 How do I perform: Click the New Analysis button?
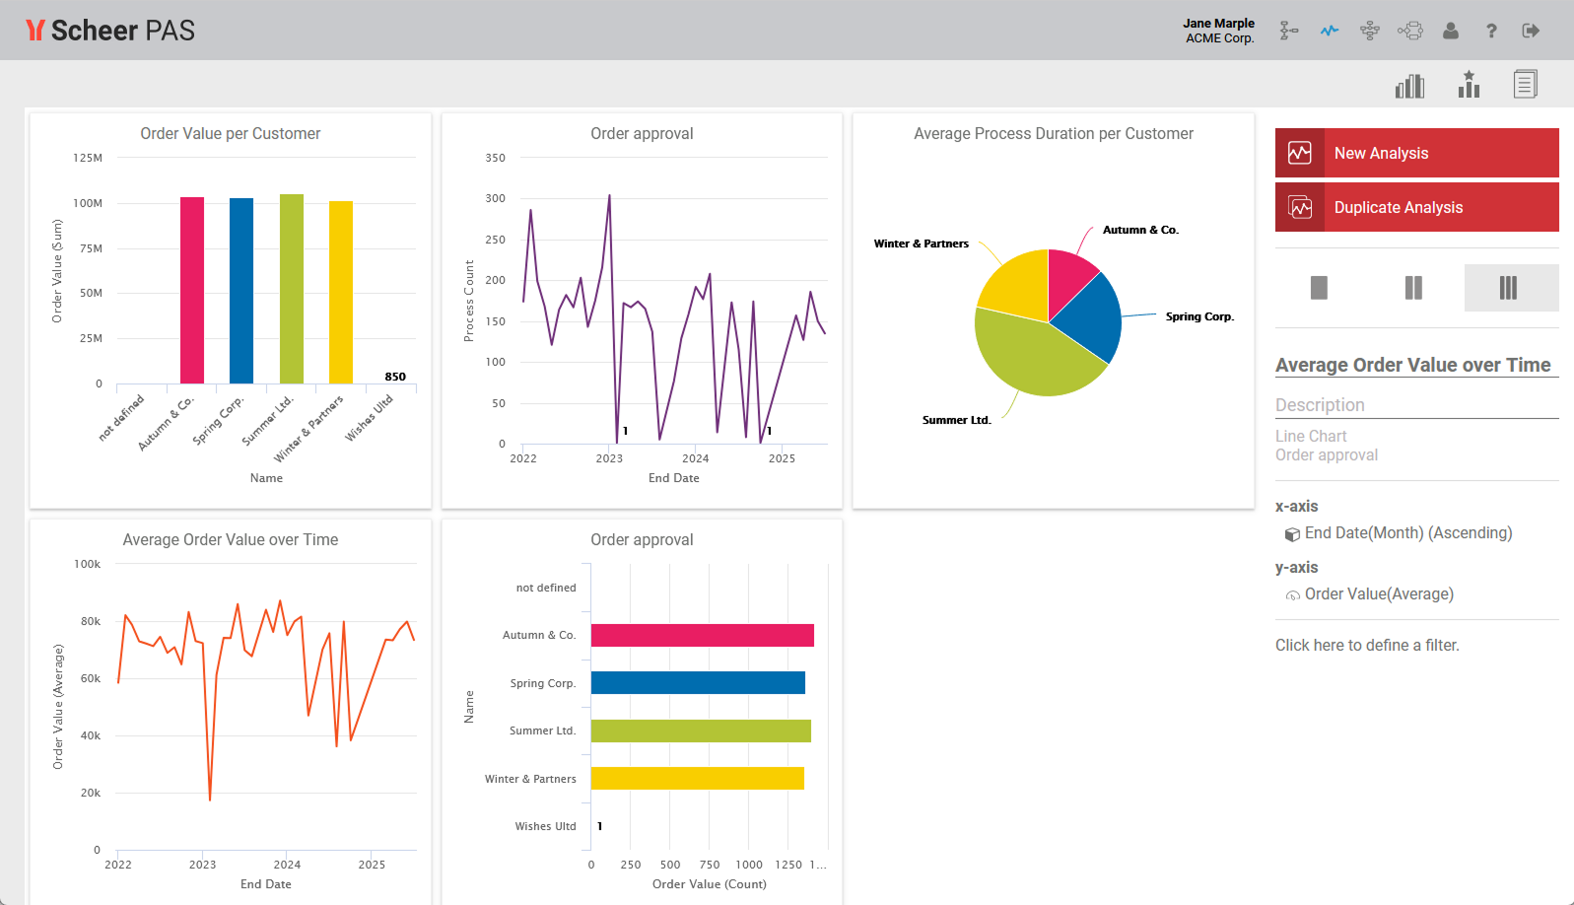coord(1416,153)
